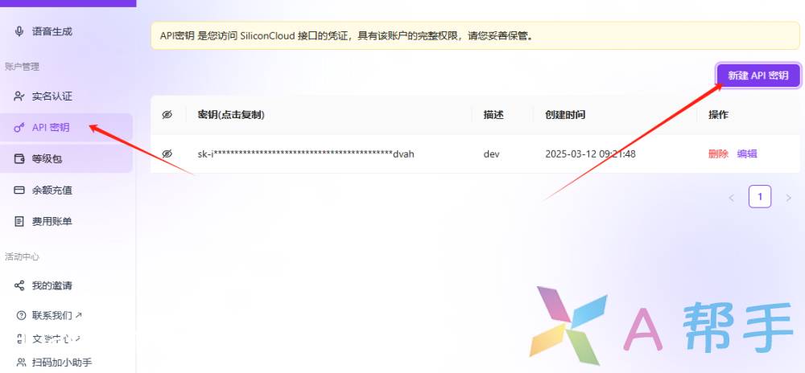Viewport: 805px width, 373px height.
Task: Edit the dev API key entry
Action: [x=747, y=154]
